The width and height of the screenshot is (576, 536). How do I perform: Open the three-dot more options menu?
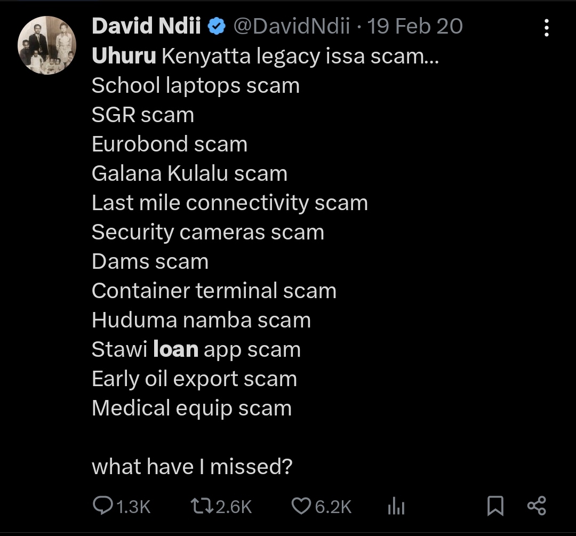pos(546,27)
